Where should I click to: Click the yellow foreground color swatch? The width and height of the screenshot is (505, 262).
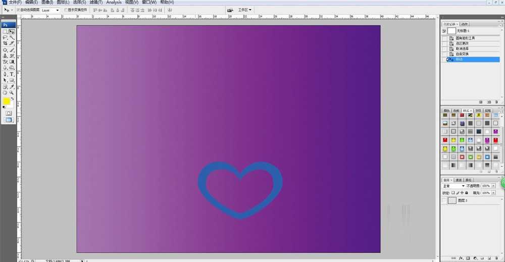[x=6, y=101]
